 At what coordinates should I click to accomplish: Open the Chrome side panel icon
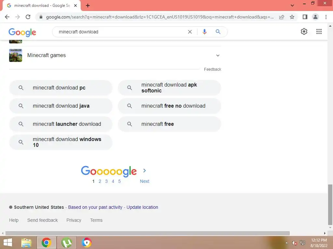tap(305, 17)
